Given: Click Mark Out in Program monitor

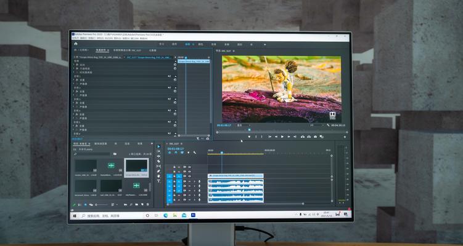Looking at the screenshot, I should tap(261, 137).
